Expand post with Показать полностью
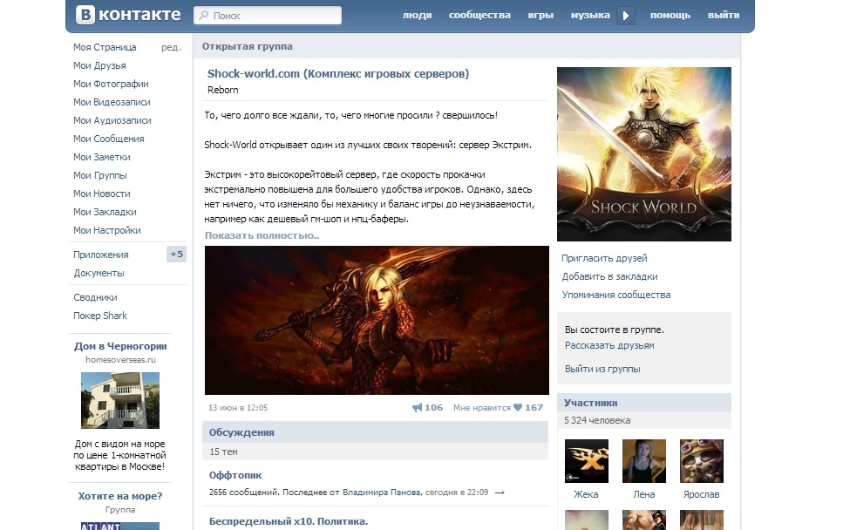The width and height of the screenshot is (843, 530). (262, 235)
